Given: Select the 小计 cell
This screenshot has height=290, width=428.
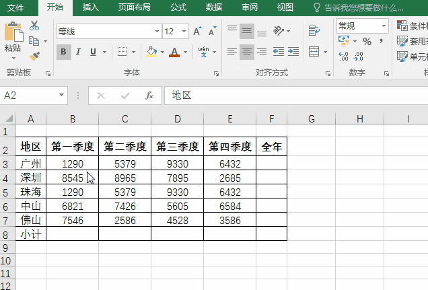Looking at the screenshot, I should click(x=30, y=233).
